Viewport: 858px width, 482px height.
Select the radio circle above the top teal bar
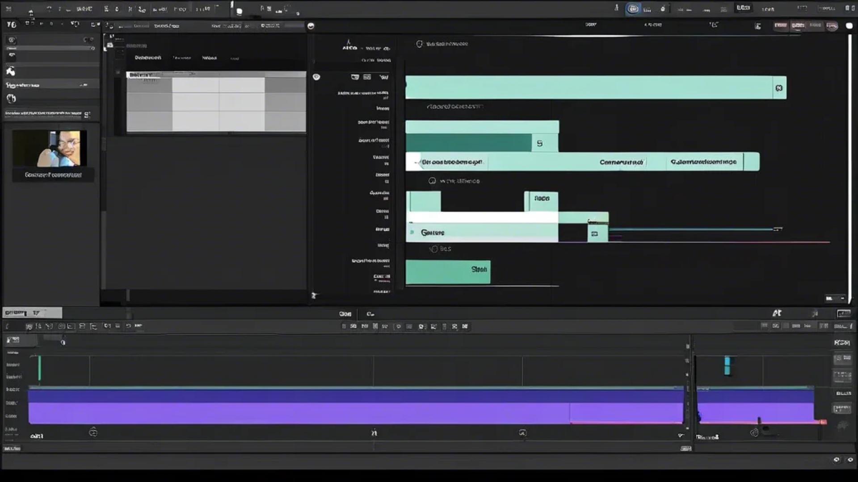(x=419, y=44)
